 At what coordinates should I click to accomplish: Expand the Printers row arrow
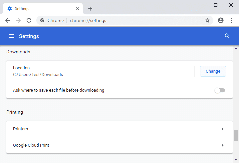(223, 129)
